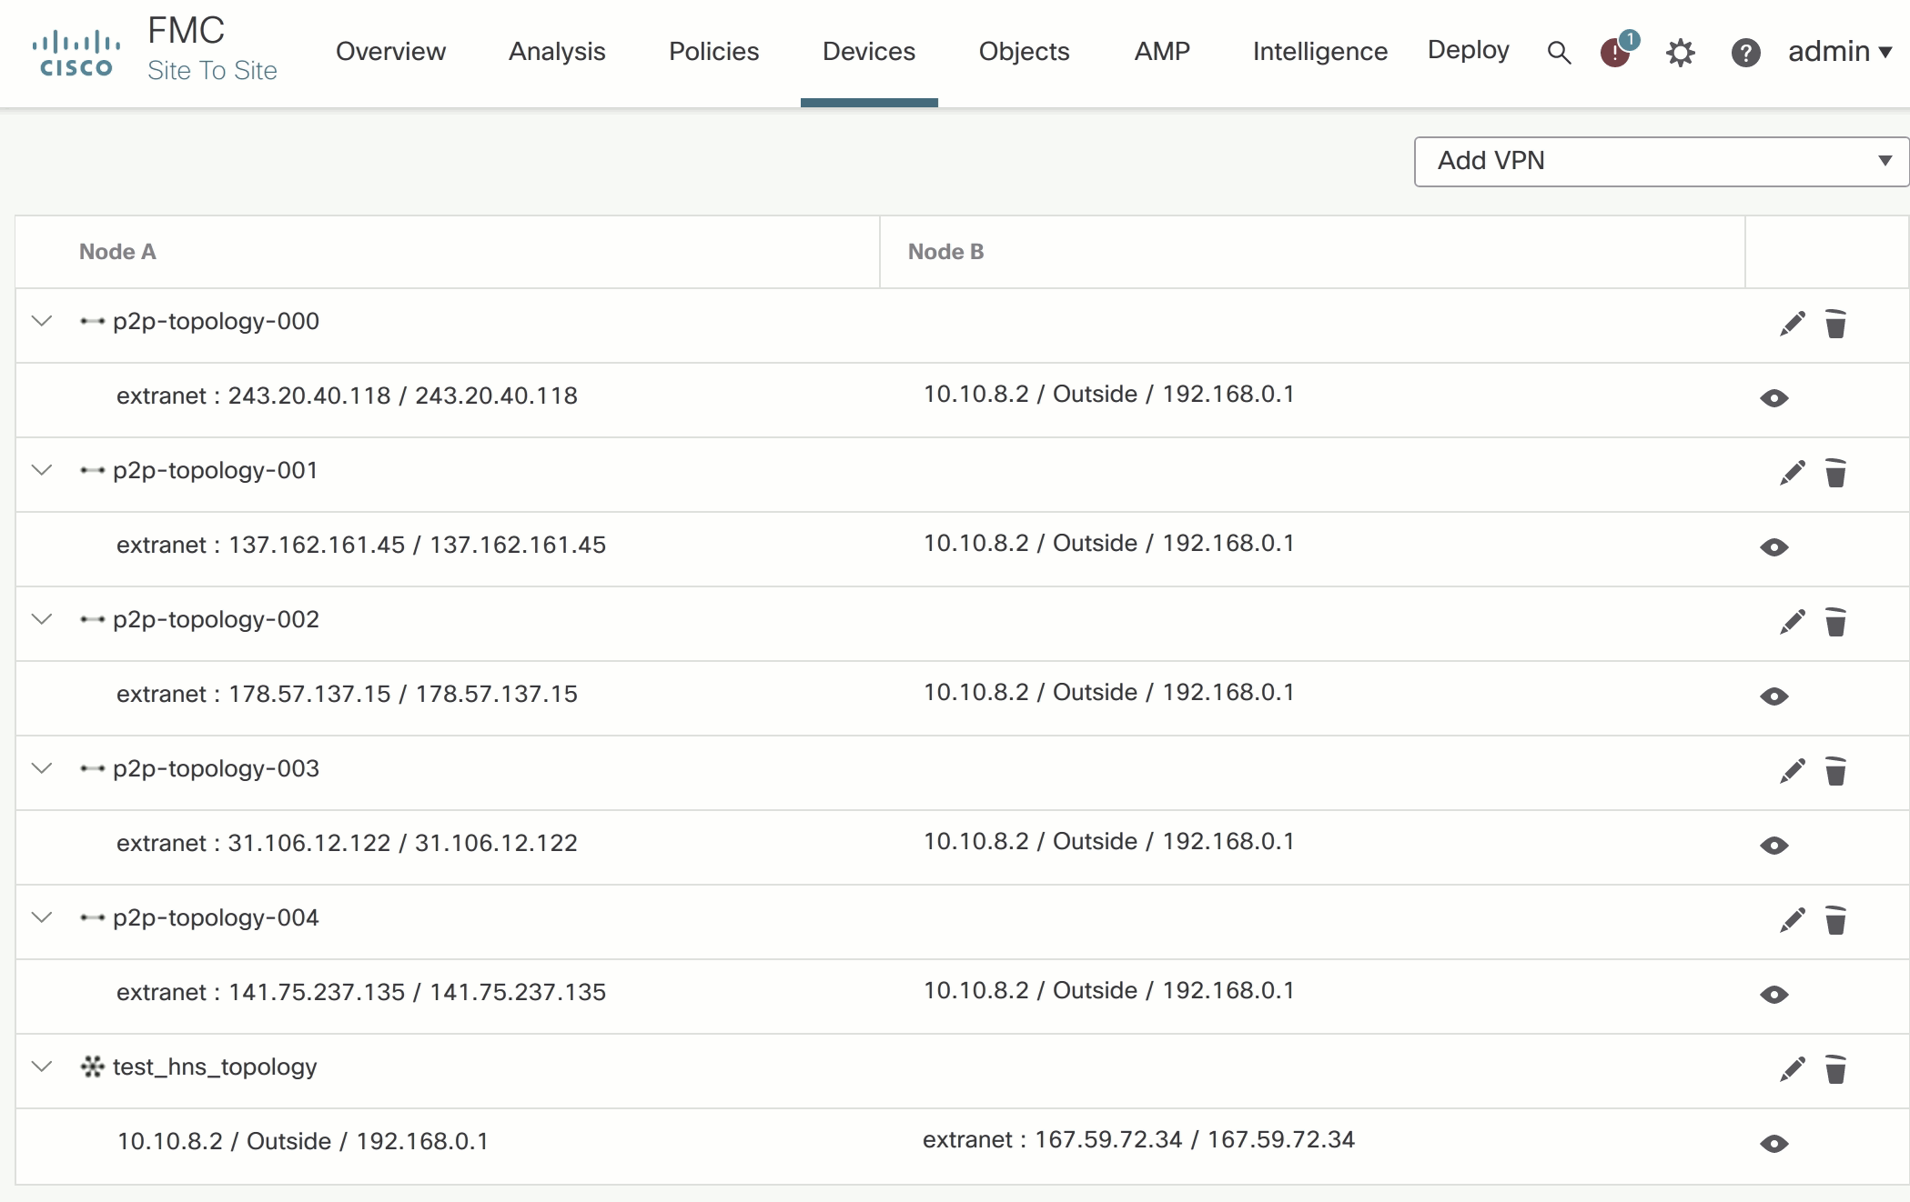Navigate to the Intelligence section

[x=1319, y=52]
